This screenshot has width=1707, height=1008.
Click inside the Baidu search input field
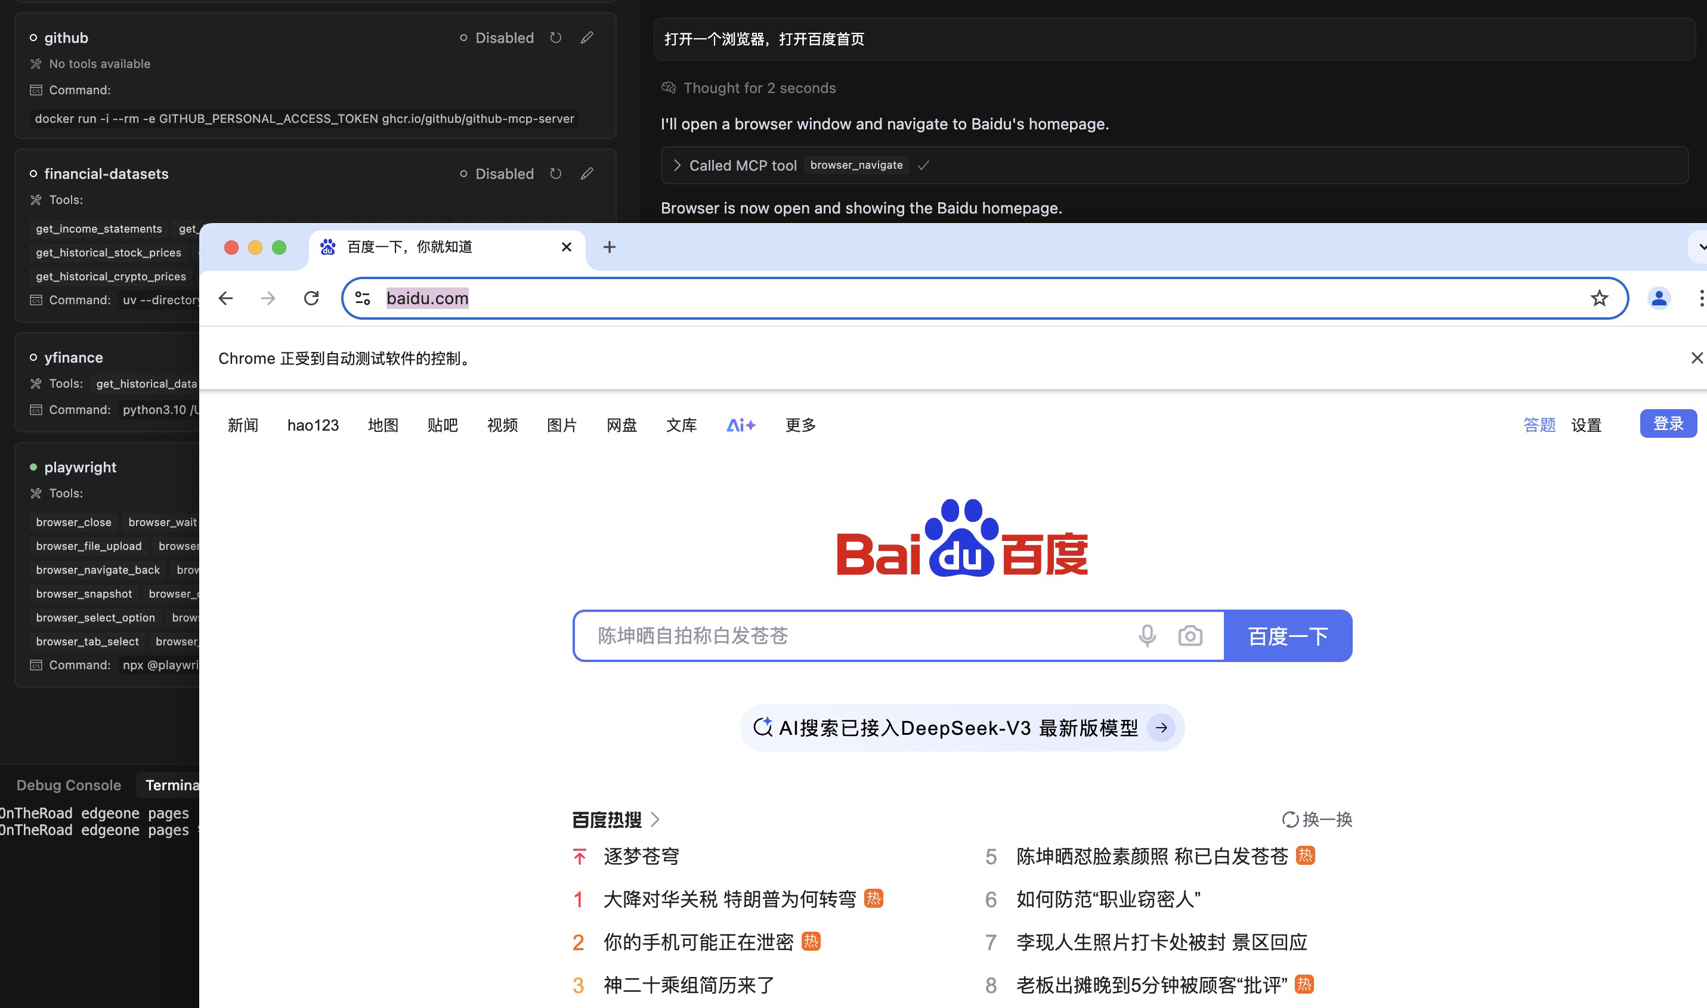(849, 636)
